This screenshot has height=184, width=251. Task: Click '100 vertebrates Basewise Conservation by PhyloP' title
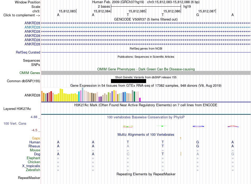[x=146, y=117]
